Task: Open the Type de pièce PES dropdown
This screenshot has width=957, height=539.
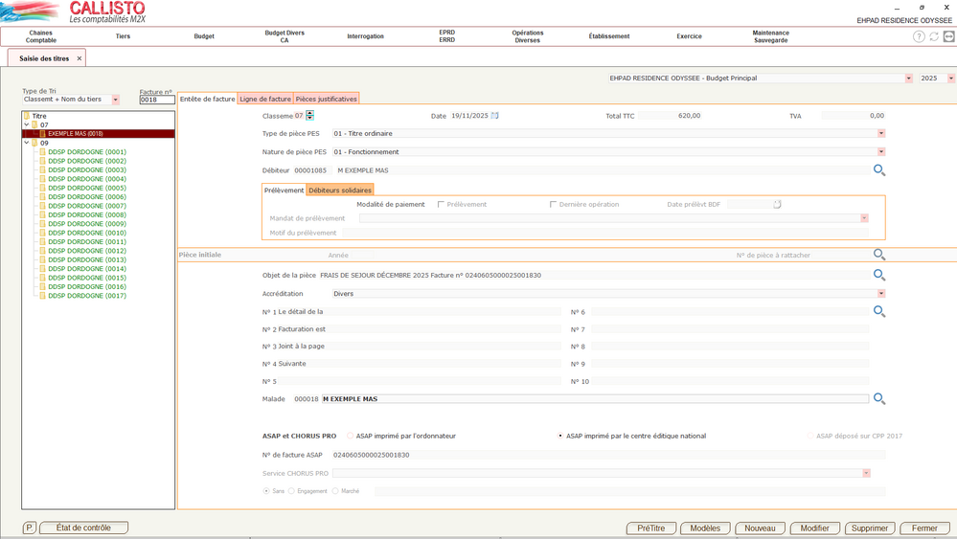Action: (x=880, y=134)
